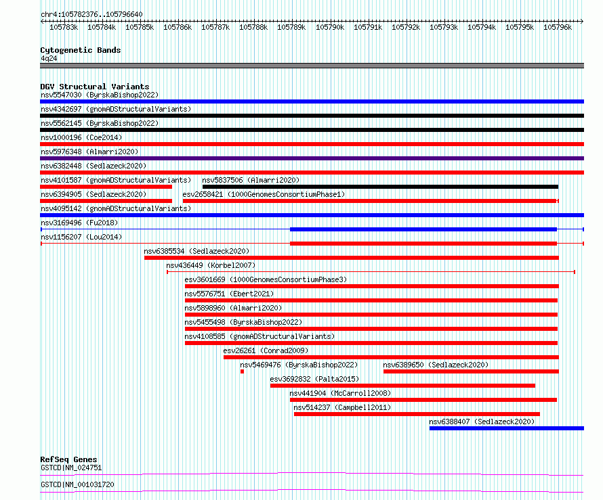Click the blue bar of nsv5547030
Screen dimensions: 603x500
(312, 101)
